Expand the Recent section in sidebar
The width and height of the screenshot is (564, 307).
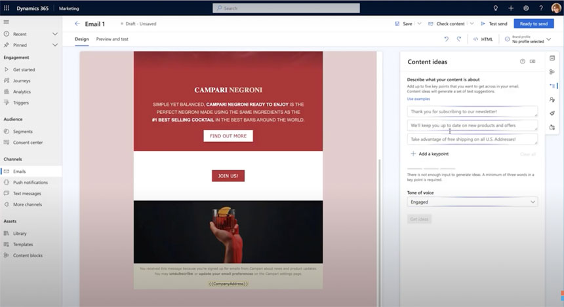tap(55, 34)
